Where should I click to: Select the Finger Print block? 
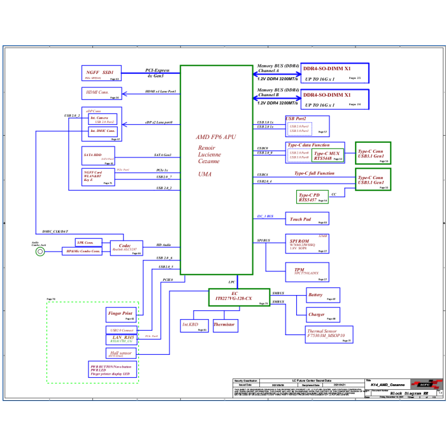pyautogui.click(x=121, y=315)
